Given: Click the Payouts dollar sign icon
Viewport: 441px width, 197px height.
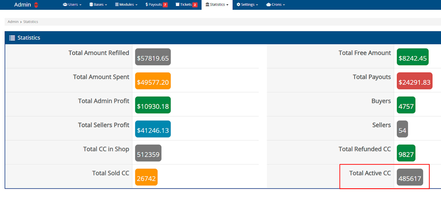Looking at the screenshot, I should coord(147,5).
